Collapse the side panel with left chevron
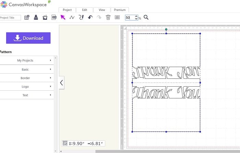 tap(61, 83)
